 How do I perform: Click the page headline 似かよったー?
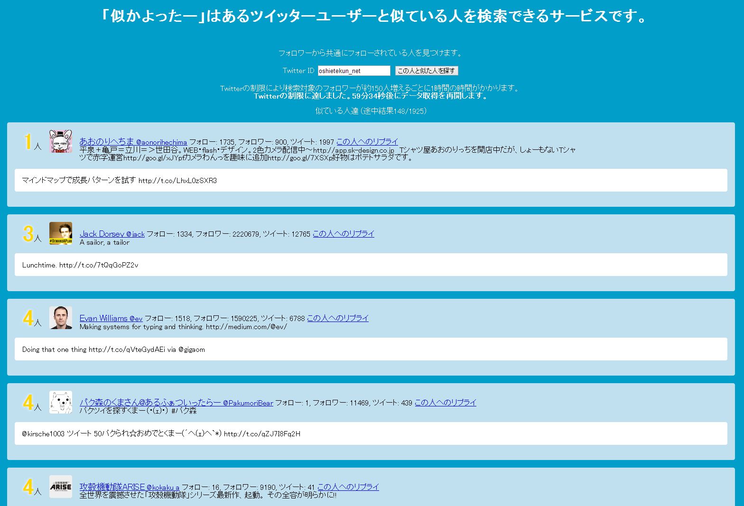click(374, 16)
